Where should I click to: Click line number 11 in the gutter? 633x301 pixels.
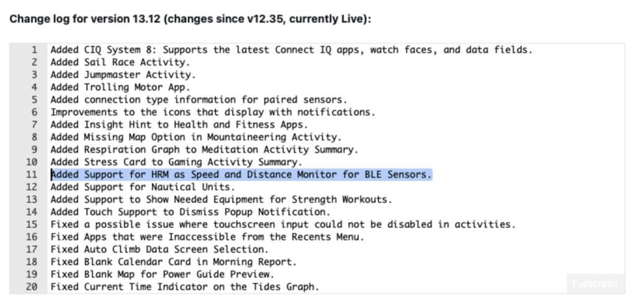31,174
